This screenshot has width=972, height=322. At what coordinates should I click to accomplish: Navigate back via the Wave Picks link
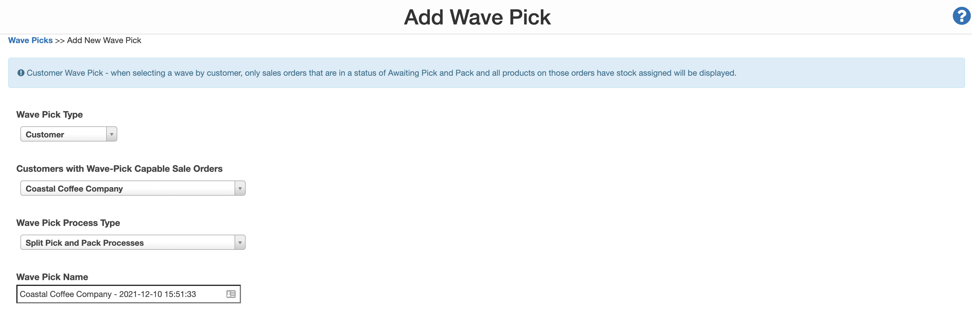[x=30, y=40]
